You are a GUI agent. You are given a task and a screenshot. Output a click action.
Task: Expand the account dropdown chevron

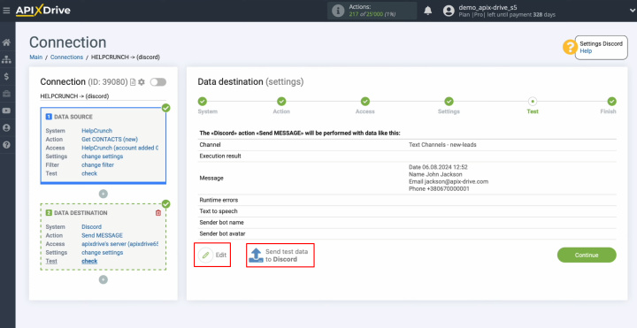point(631,11)
